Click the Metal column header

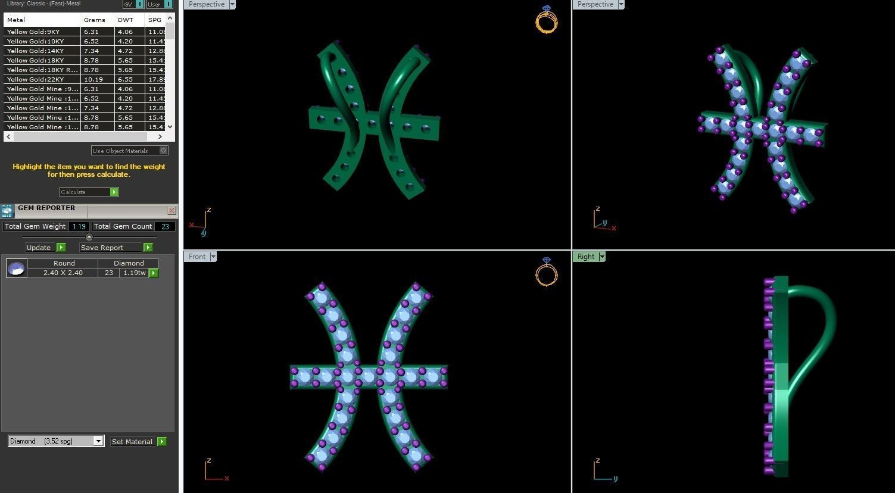(x=42, y=20)
